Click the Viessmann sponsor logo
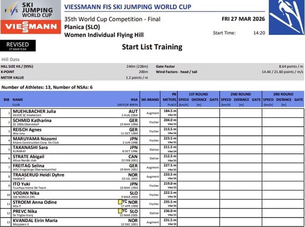Viewport: 305px width, 227px height. (30, 26)
